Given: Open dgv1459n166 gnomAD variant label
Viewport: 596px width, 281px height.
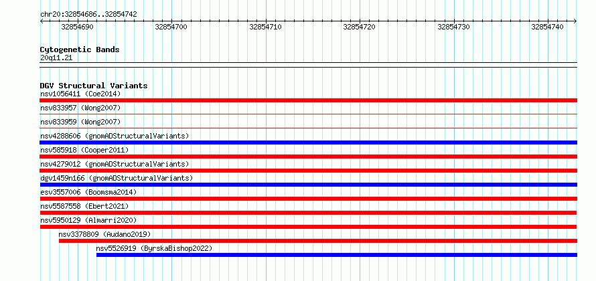Looking at the screenshot, I should pyautogui.click(x=117, y=178).
